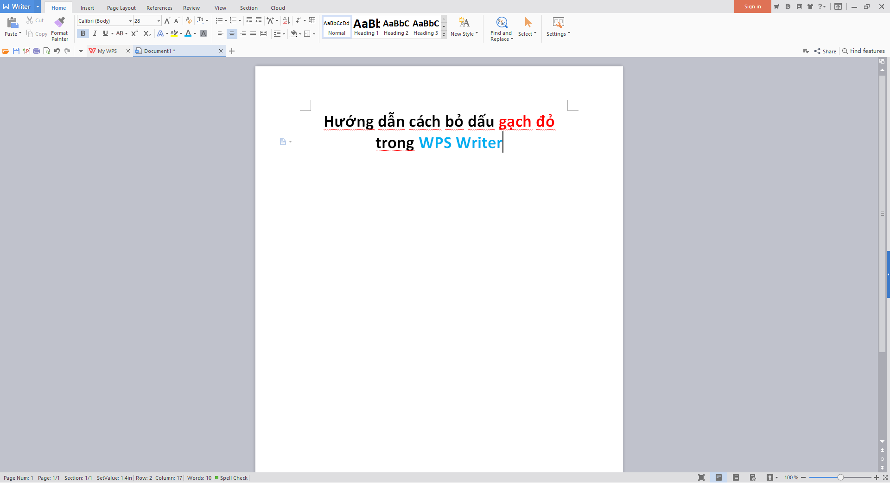Viewport: 890px width, 483px height.
Task: Click the Paste clipboard icon
Action: pos(13,22)
